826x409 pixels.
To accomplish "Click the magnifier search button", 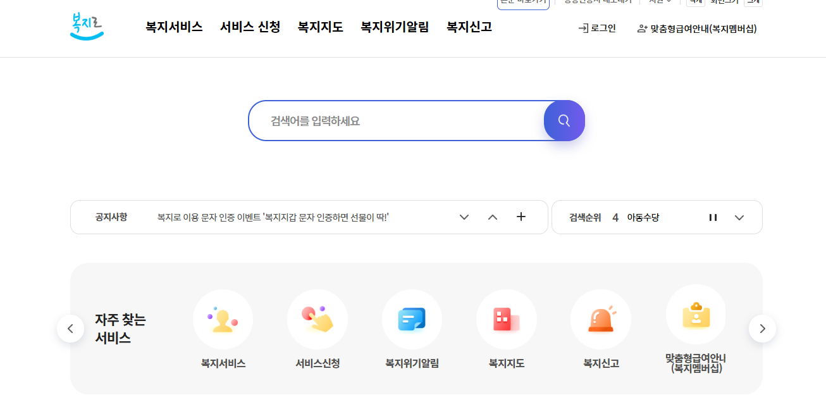I will (x=564, y=120).
